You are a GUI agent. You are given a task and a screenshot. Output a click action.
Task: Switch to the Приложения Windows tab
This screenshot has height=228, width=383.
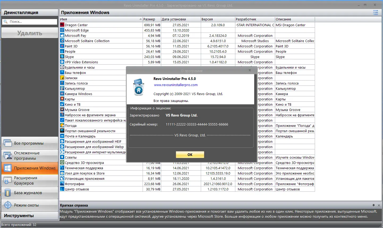pyautogui.click(x=30, y=168)
